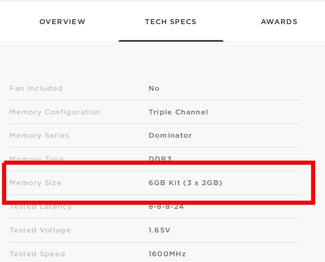The width and height of the screenshot is (325, 262).
Task: Click the Memory Series label
Action: pyautogui.click(x=39, y=136)
